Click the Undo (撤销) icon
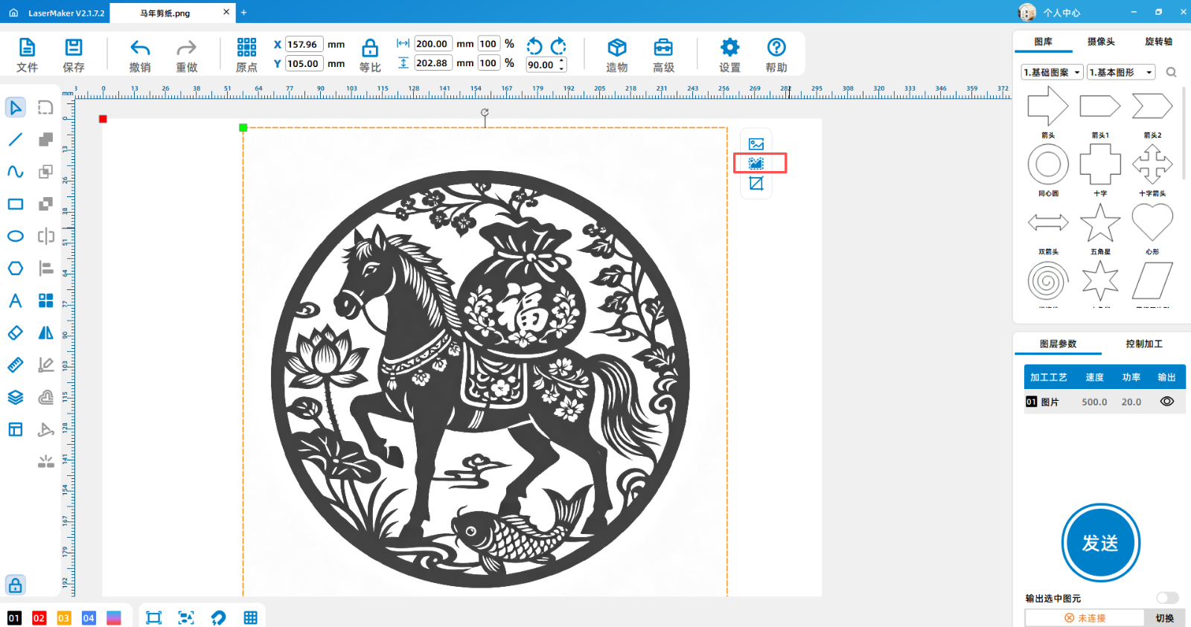 [x=140, y=49]
